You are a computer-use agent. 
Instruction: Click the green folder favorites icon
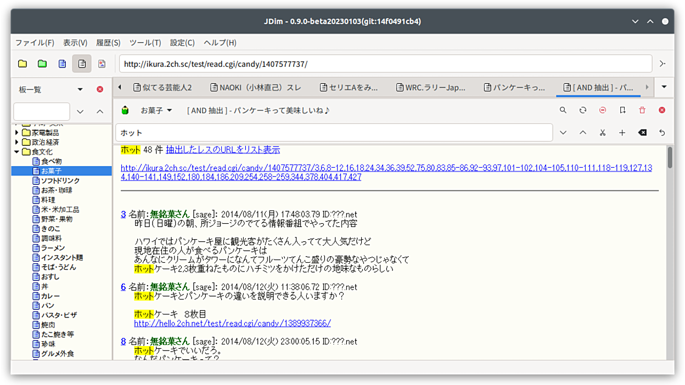pos(42,64)
